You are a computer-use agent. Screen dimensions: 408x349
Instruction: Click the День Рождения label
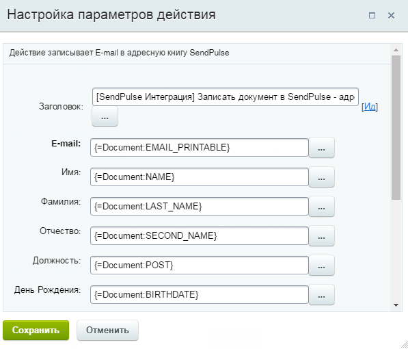(x=47, y=290)
